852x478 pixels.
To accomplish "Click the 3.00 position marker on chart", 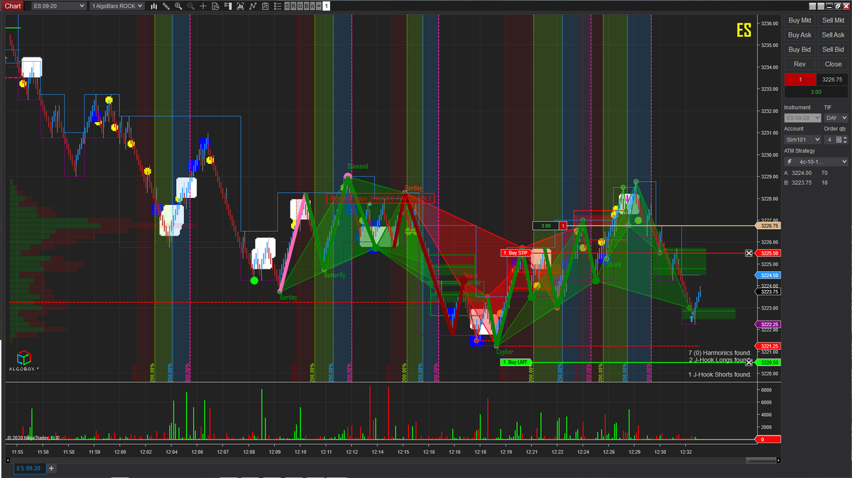I will (x=545, y=226).
